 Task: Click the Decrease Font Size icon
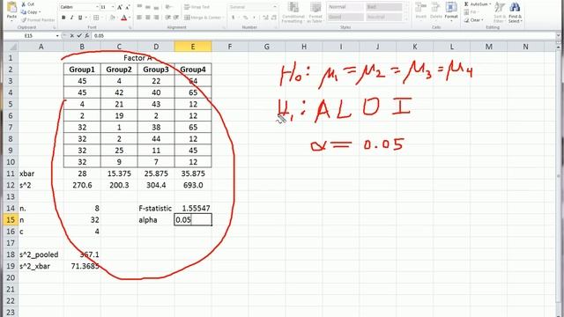pos(127,7)
